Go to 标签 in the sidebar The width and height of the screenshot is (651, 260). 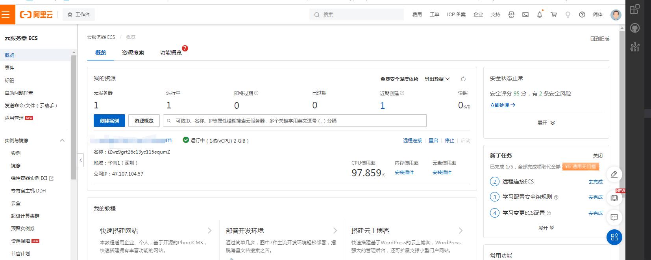click(x=9, y=80)
